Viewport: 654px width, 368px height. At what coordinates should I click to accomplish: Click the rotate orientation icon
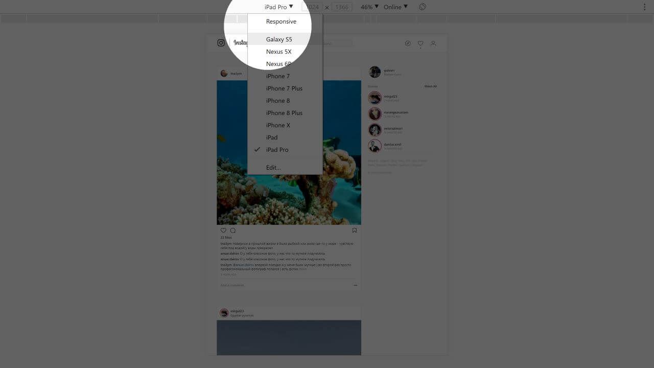click(423, 7)
